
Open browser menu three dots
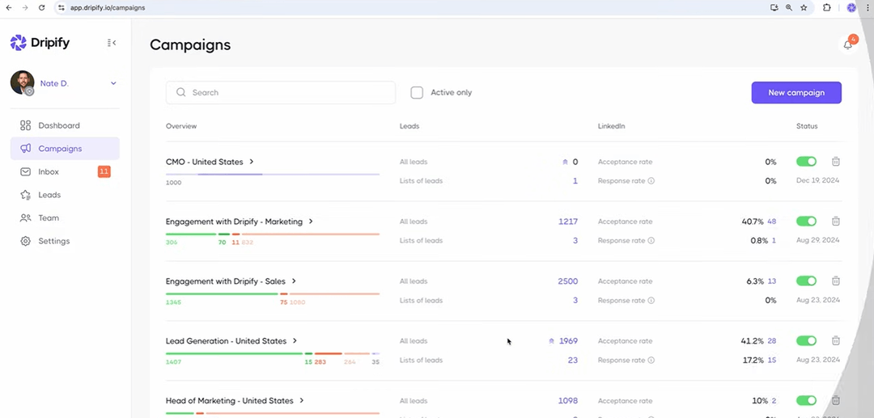(868, 8)
